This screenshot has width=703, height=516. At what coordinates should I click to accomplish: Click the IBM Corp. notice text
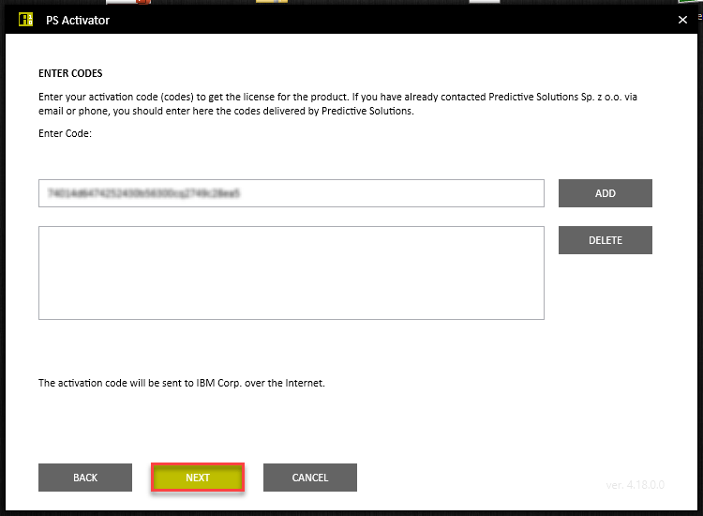182,383
